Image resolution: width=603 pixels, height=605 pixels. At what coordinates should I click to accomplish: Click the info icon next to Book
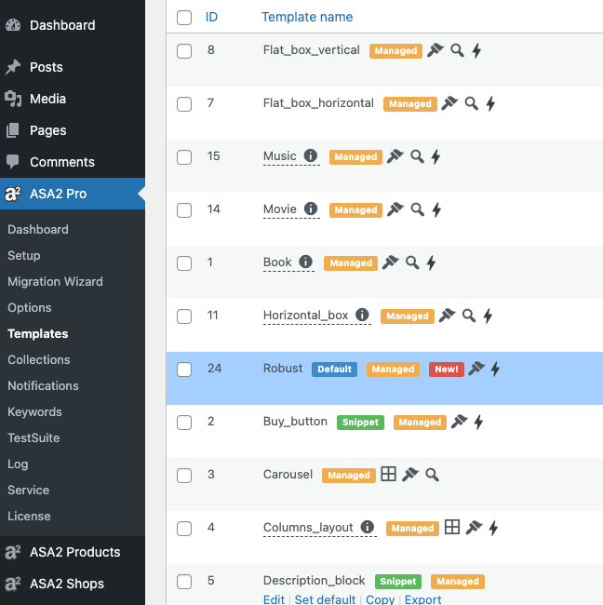[x=305, y=262]
